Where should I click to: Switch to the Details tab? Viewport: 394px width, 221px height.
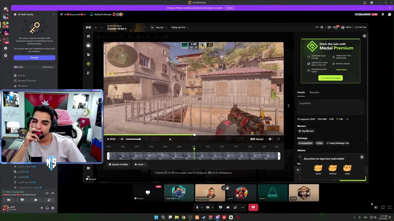tap(301, 92)
